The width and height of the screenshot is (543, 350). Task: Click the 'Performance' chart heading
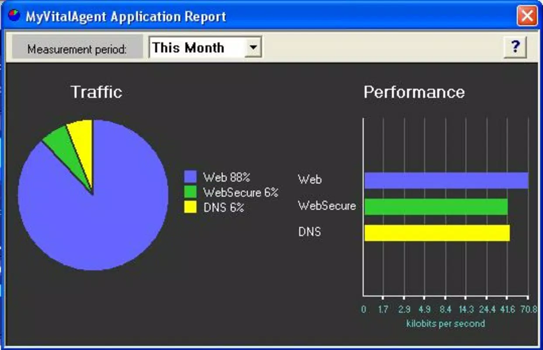click(x=414, y=92)
